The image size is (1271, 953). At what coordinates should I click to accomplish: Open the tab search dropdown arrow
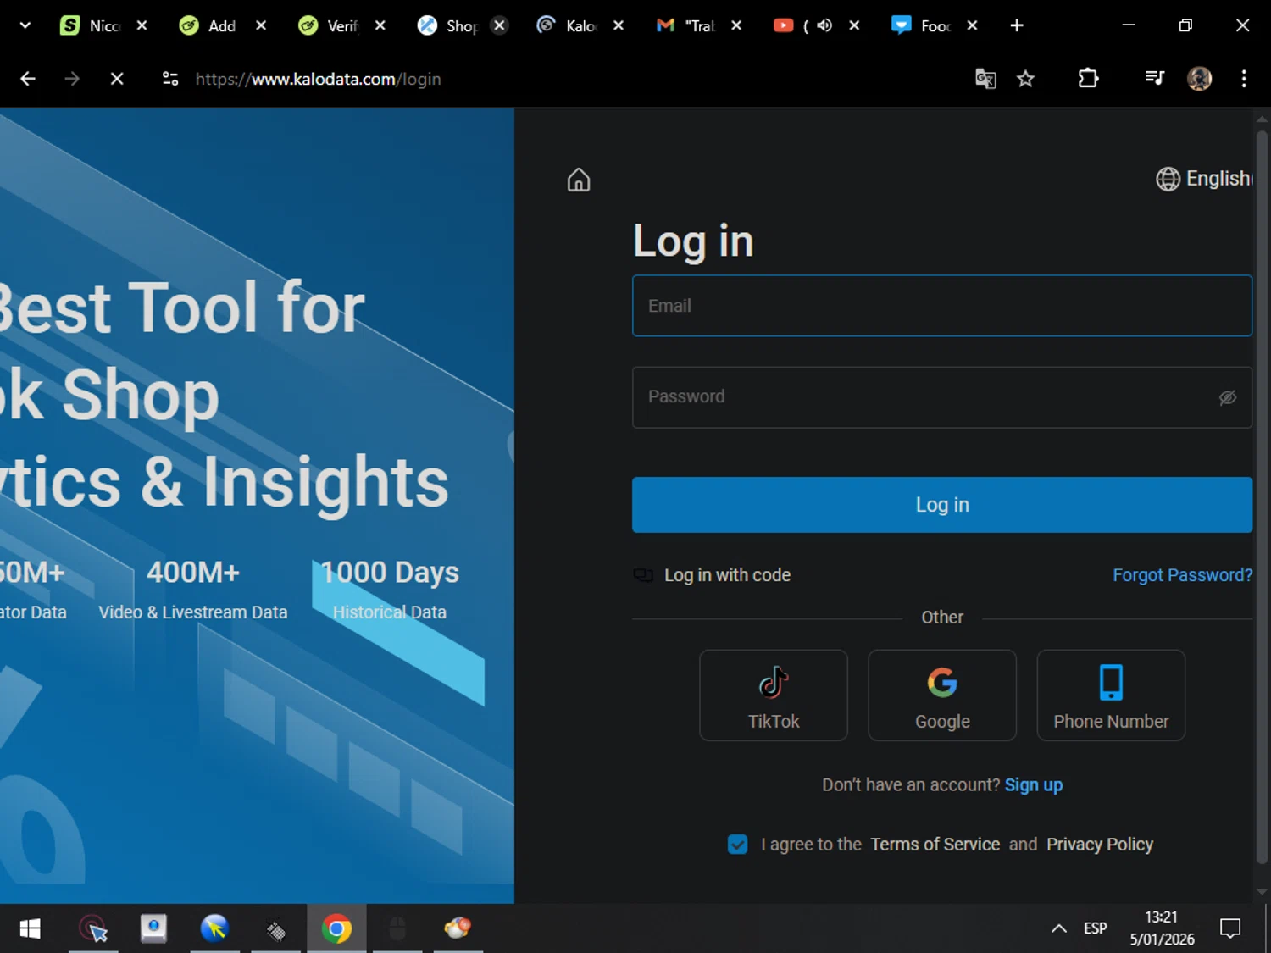tap(25, 25)
